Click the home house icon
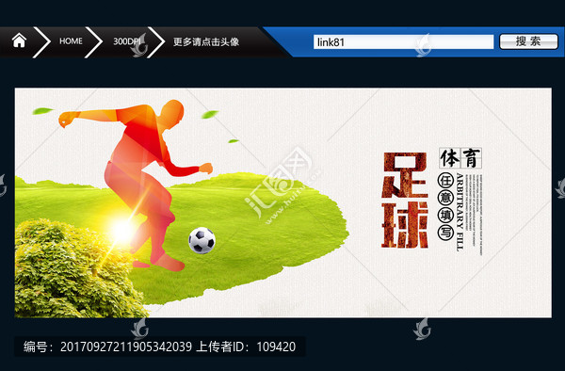The image size is (565, 371). pos(19,40)
